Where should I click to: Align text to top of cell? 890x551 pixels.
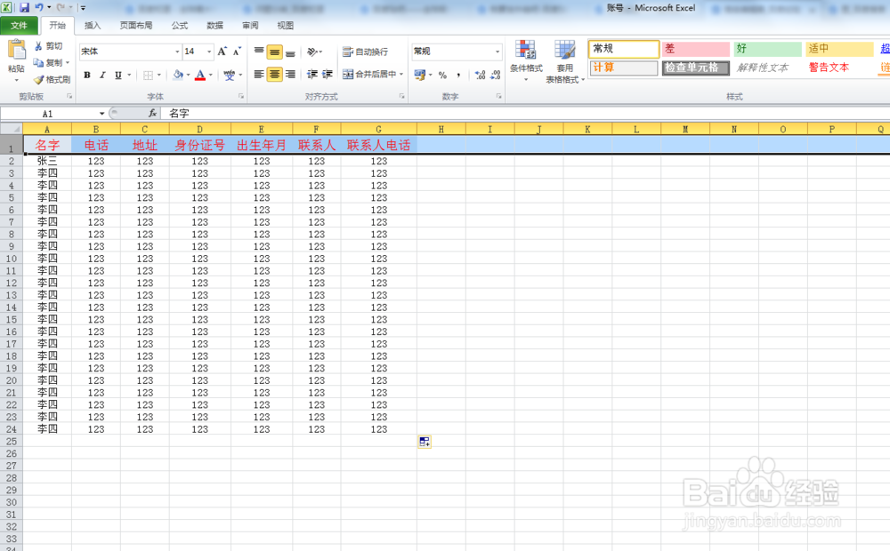click(x=259, y=52)
